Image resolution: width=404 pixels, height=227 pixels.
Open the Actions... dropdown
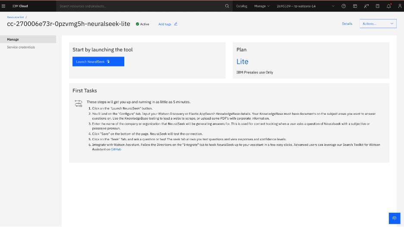tap(378, 24)
